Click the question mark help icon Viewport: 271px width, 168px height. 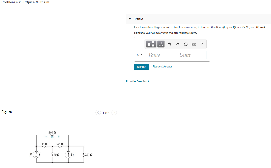[201, 44]
